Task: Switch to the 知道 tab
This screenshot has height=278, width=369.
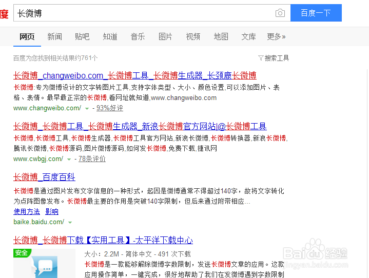Action: click(x=110, y=36)
